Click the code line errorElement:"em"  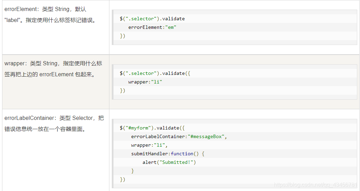(152, 27)
